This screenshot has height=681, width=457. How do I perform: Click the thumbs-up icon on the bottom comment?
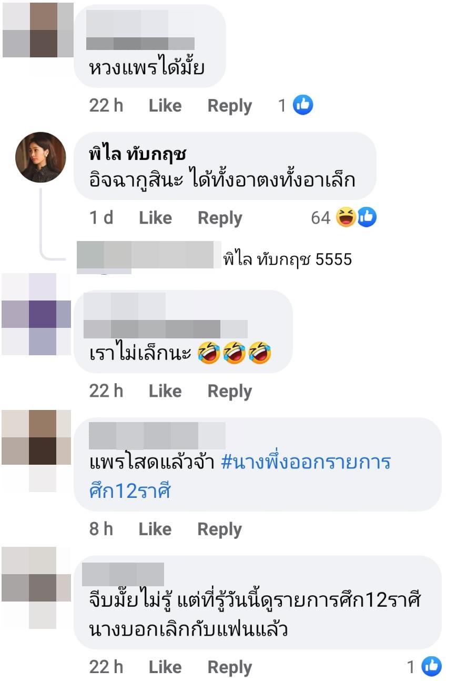coord(432,667)
